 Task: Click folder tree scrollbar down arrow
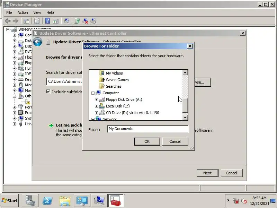[185, 117]
